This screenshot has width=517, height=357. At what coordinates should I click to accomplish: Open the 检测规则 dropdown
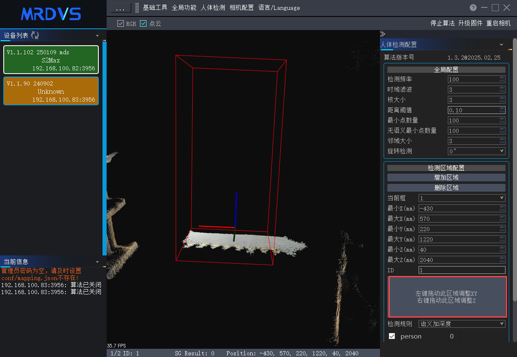[462, 324]
